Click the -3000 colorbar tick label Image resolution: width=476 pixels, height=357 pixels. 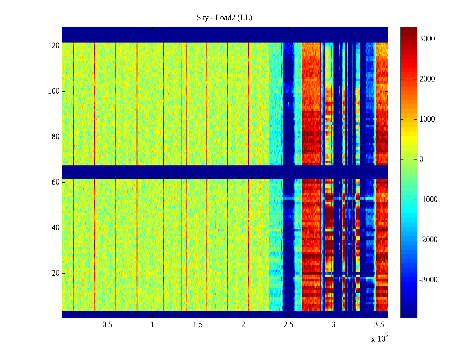click(428, 280)
